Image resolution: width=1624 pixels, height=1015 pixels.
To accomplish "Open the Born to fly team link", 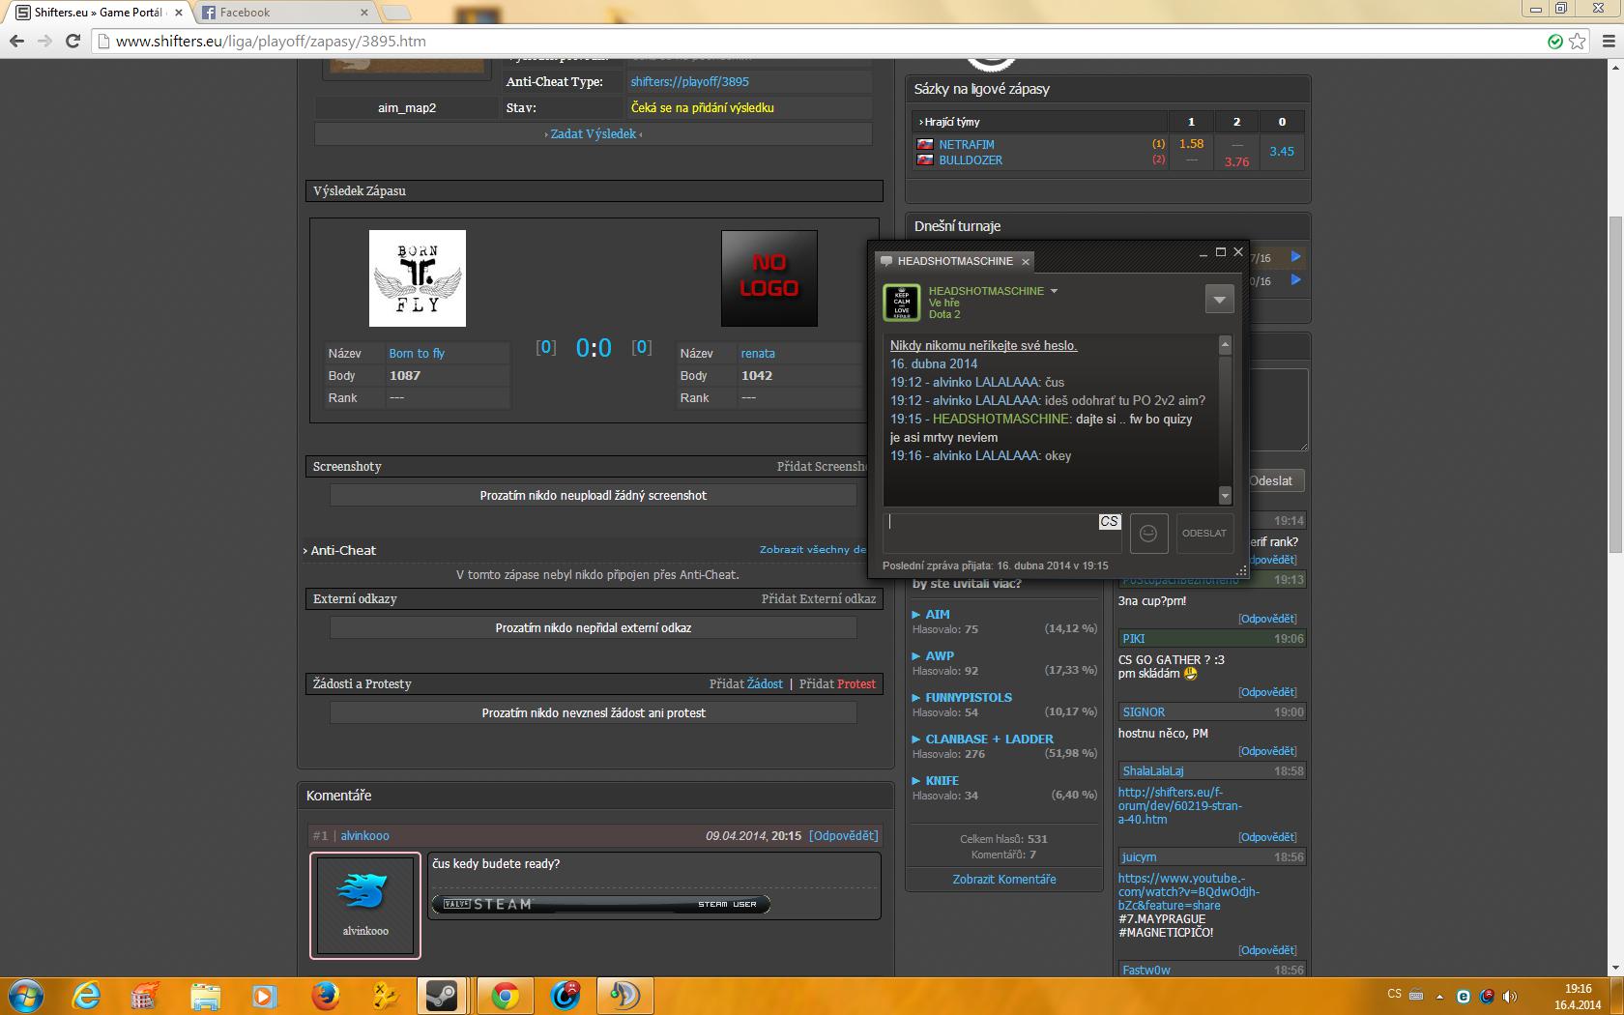I will [417, 354].
